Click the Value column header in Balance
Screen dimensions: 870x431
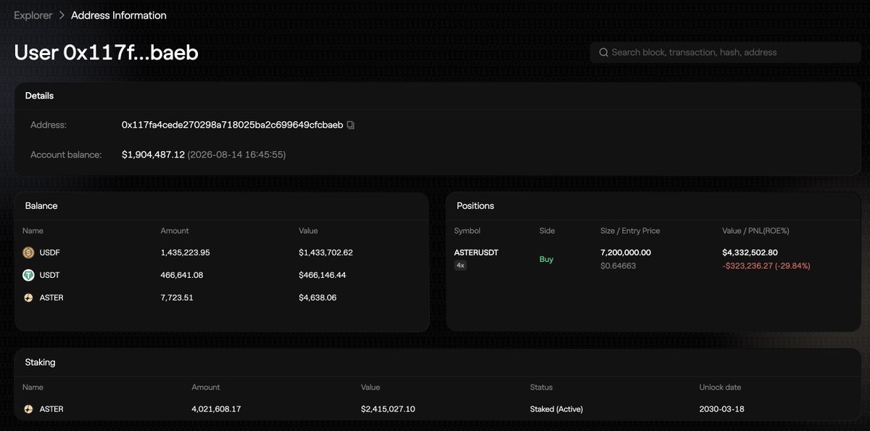(x=308, y=231)
